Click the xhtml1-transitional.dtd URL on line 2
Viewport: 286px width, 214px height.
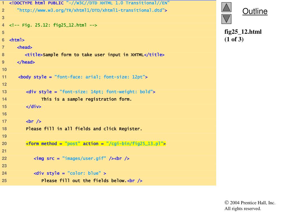coord(92,10)
